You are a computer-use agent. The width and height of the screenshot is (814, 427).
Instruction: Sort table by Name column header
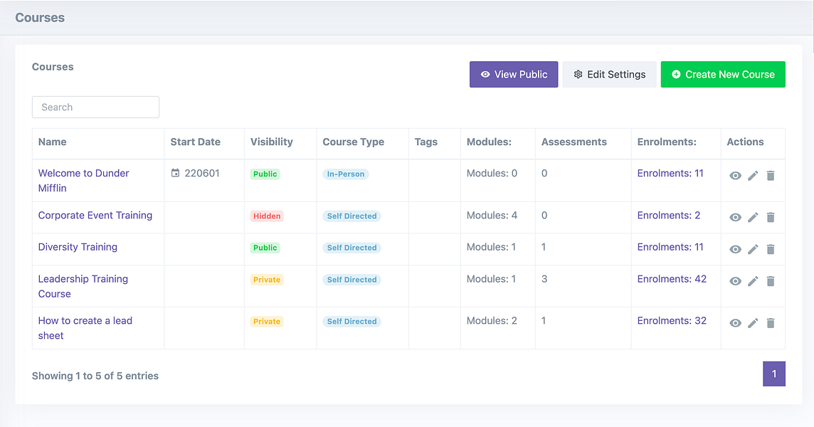[x=53, y=142]
